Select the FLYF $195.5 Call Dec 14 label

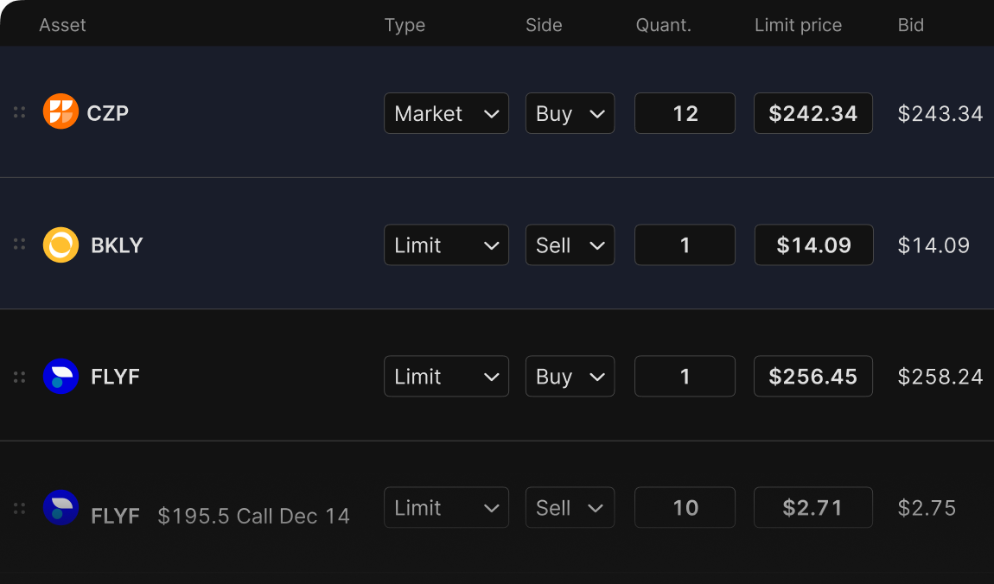253,516
